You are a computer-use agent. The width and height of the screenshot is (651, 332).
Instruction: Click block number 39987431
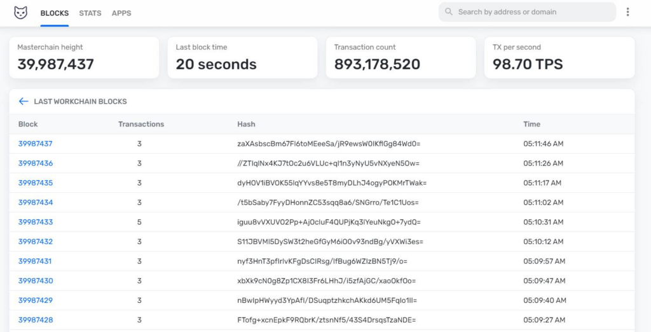35,261
